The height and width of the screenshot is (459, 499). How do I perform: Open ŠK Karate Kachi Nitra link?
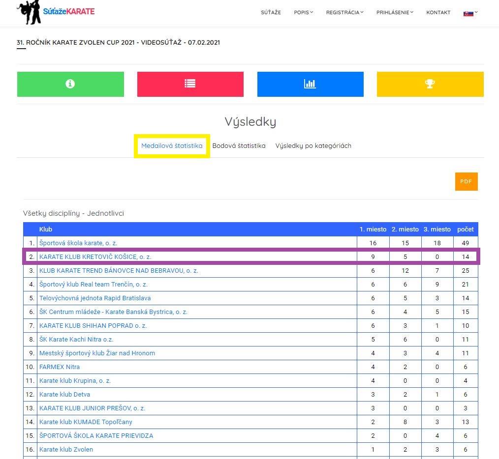coord(76,339)
